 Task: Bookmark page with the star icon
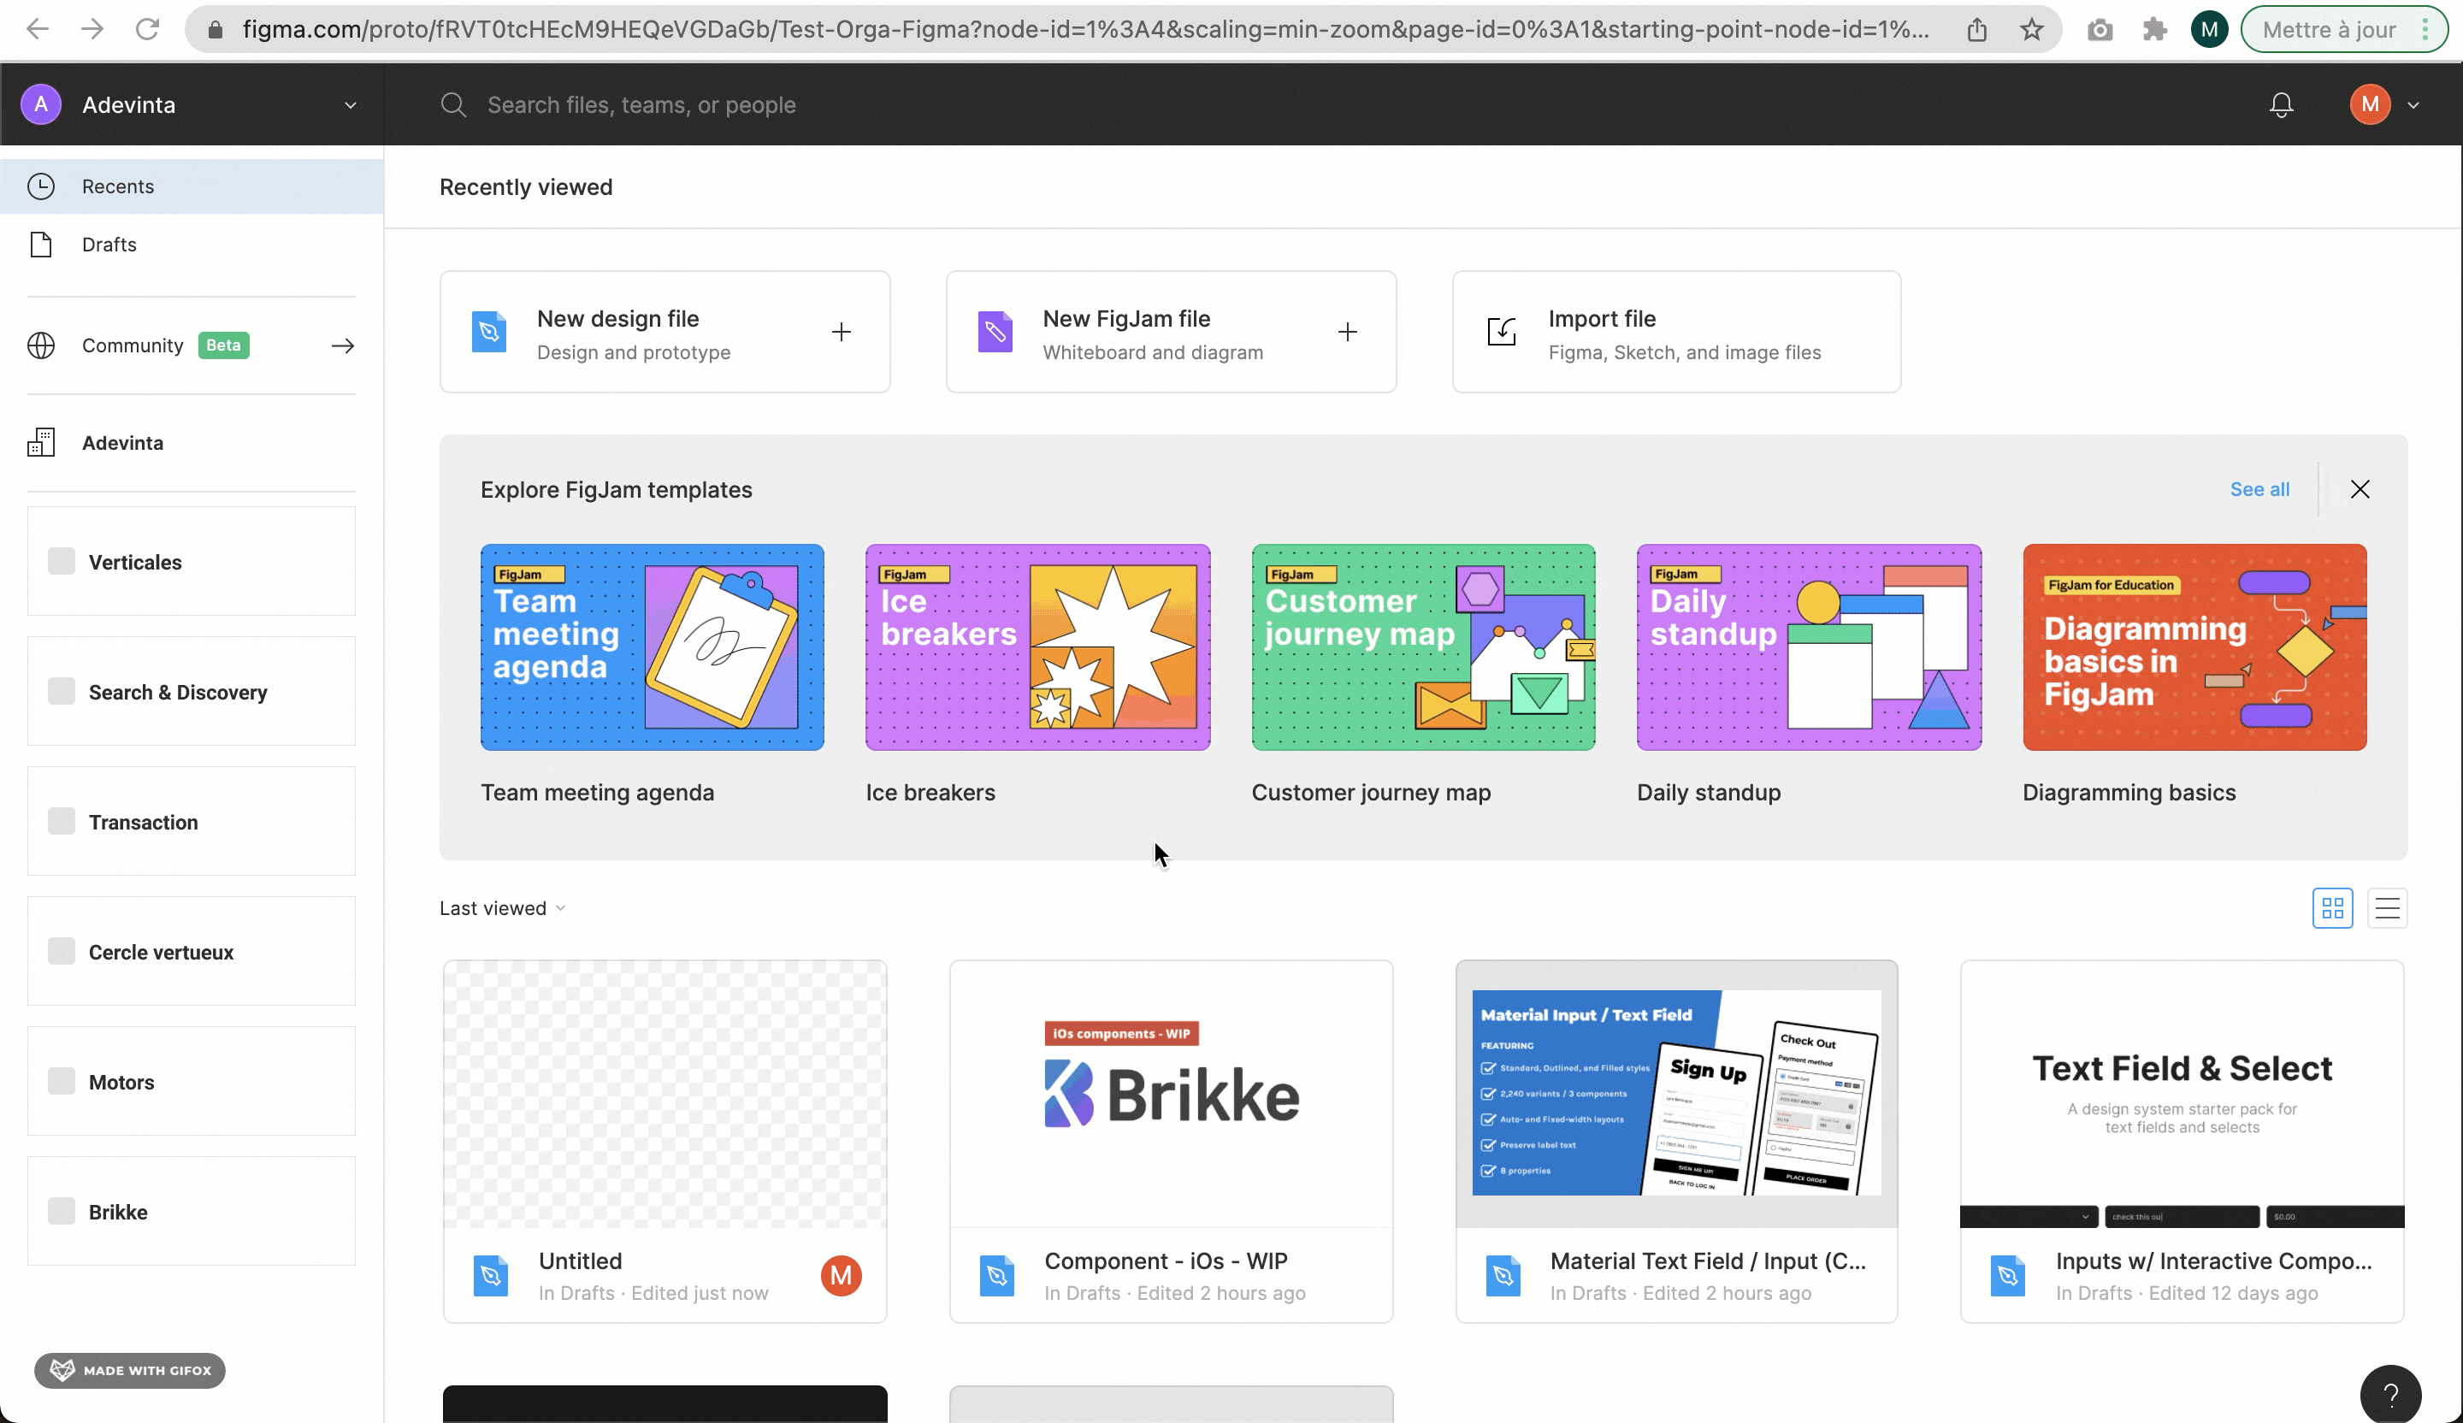pyautogui.click(x=2032, y=29)
